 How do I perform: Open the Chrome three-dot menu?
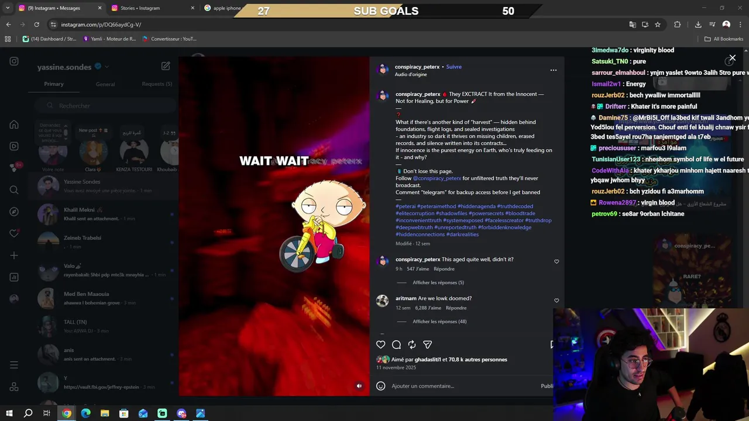[740, 25]
